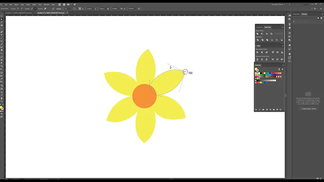Switch to the Untitled-1 document tab

(19, 13)
